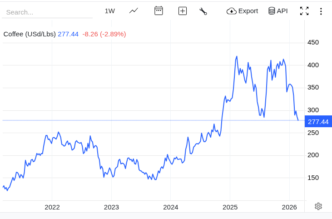
Task: Open the calendar date range picker
Action: coord(159,11)
